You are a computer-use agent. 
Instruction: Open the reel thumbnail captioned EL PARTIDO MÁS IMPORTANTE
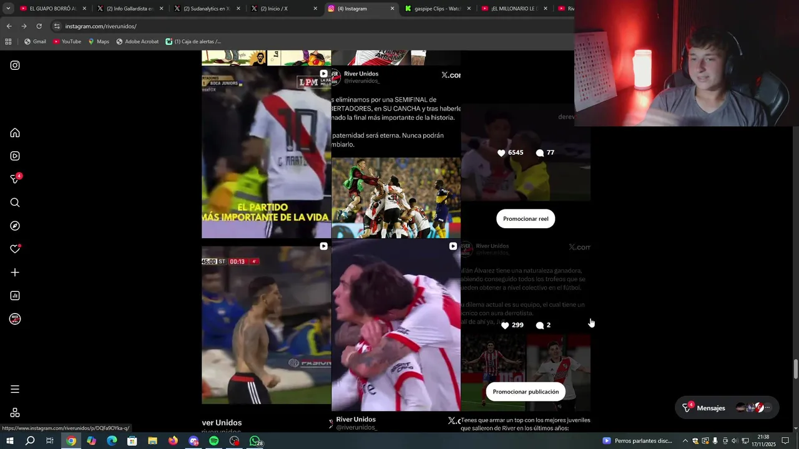point(267,152)
